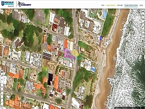Open Mapas Interativos menu item
145x109 pixels.
coord(111,5)
